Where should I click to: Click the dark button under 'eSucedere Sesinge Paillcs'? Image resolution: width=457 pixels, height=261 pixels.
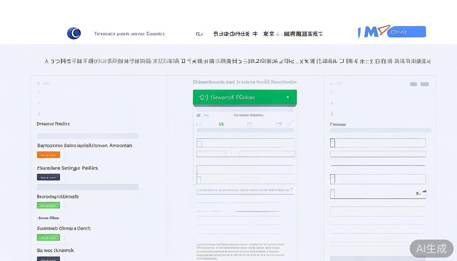(48, 177)
